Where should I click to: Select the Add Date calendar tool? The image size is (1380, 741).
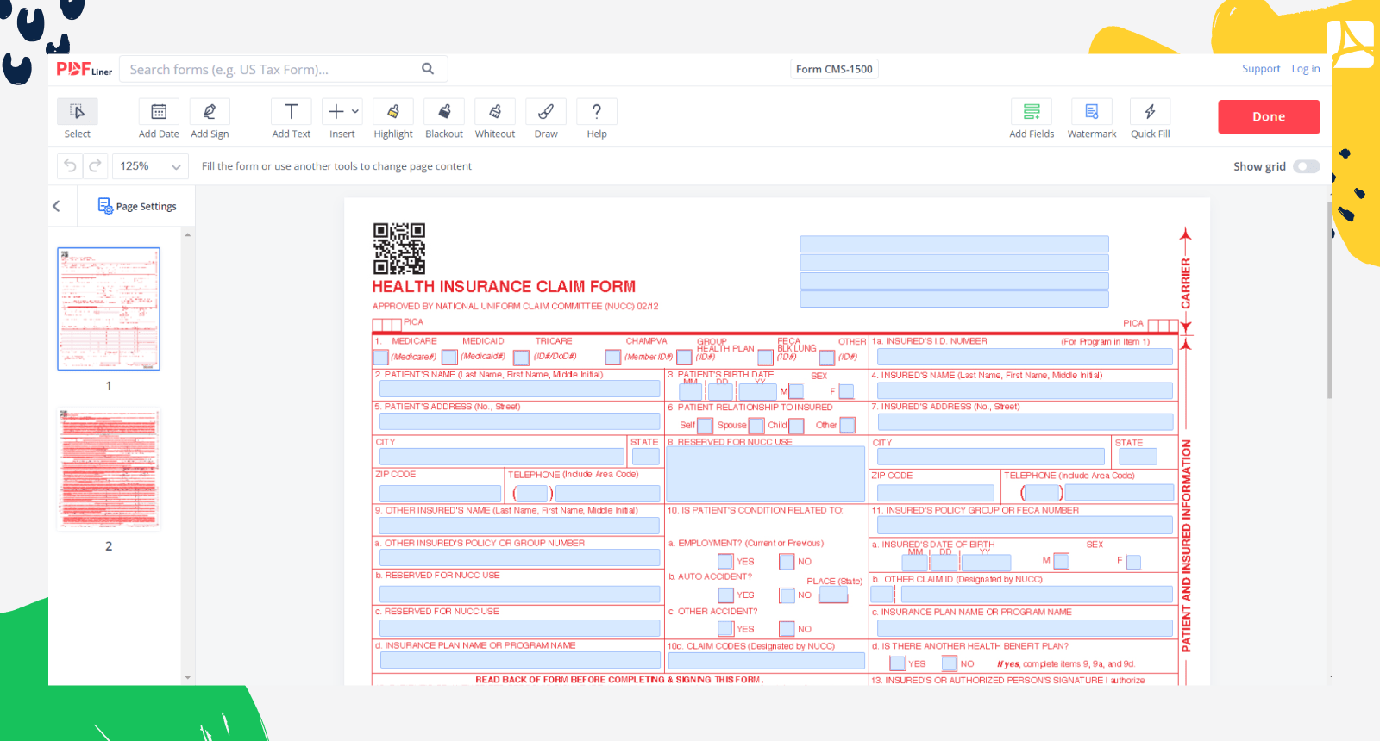pos(159,112)
